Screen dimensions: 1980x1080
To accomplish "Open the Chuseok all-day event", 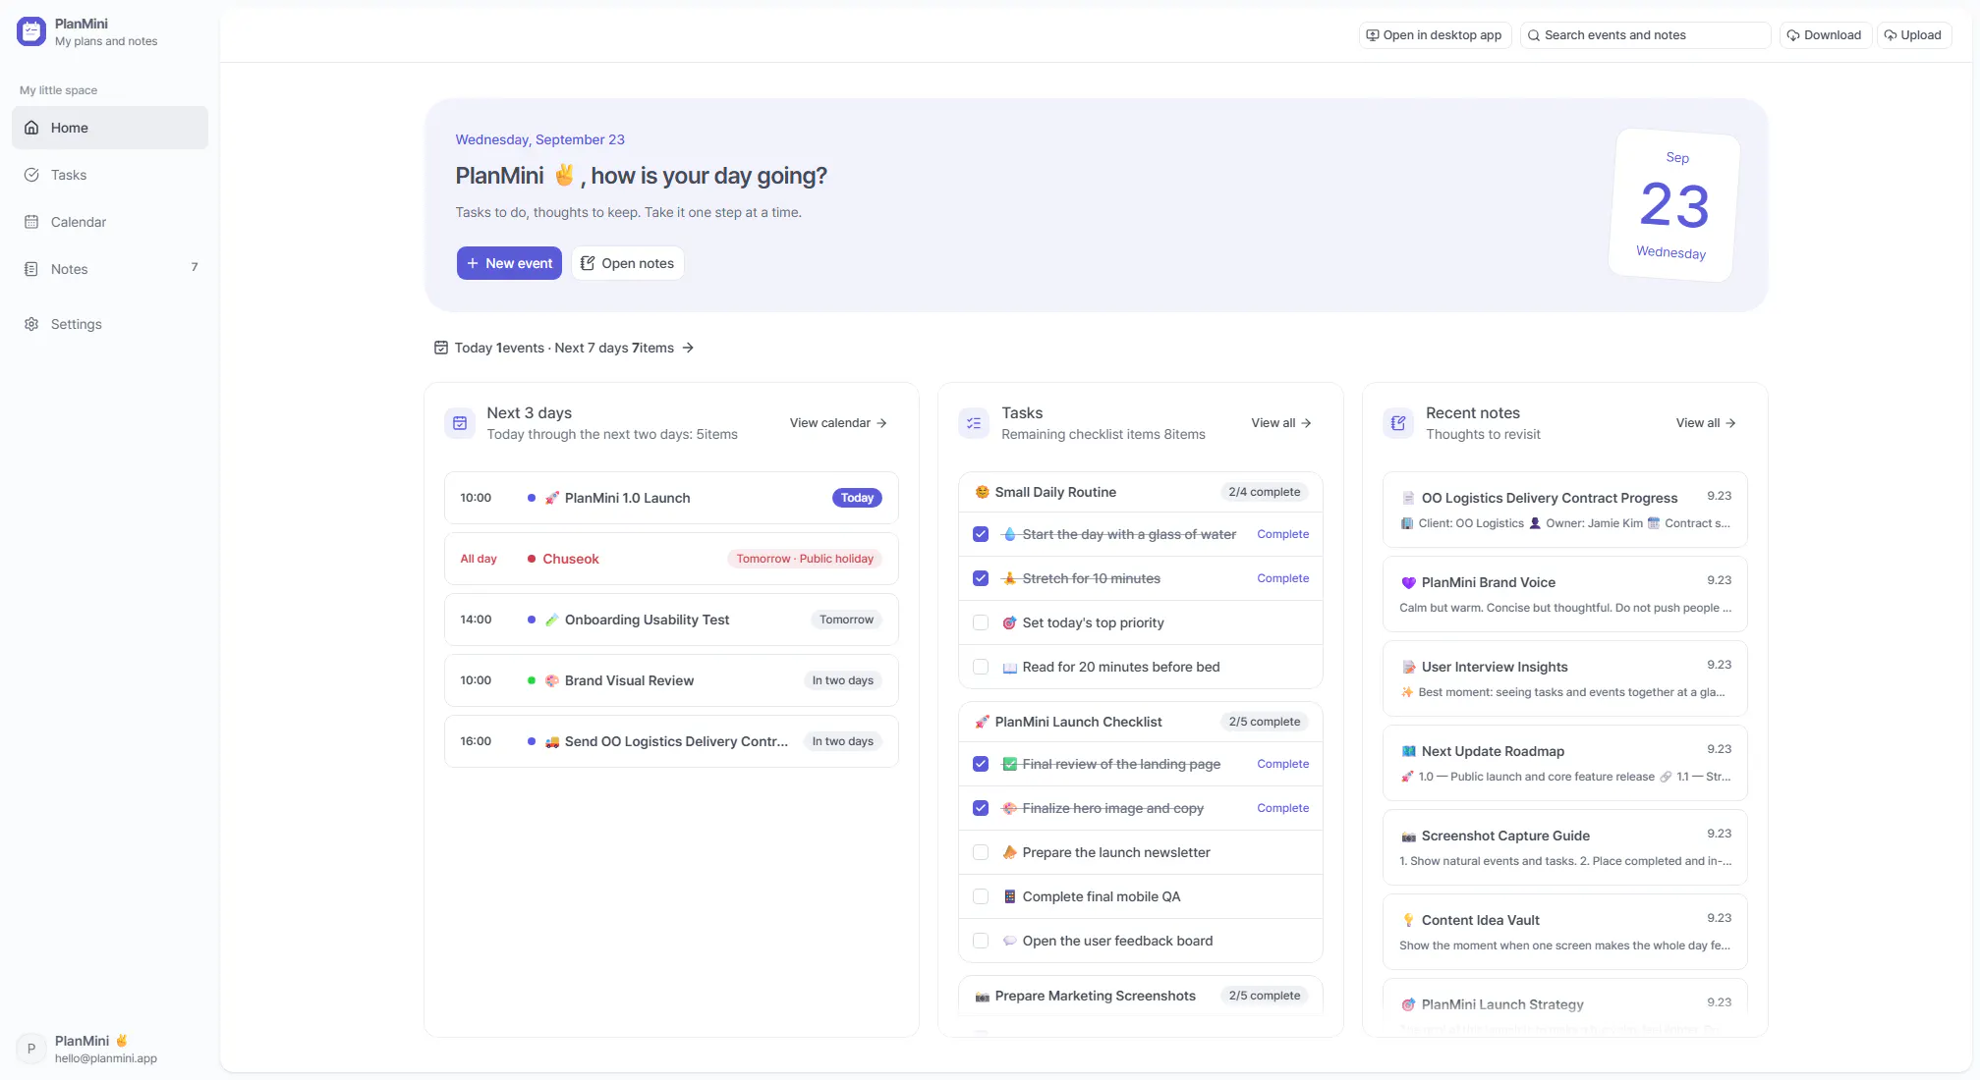I will [671, 559].
